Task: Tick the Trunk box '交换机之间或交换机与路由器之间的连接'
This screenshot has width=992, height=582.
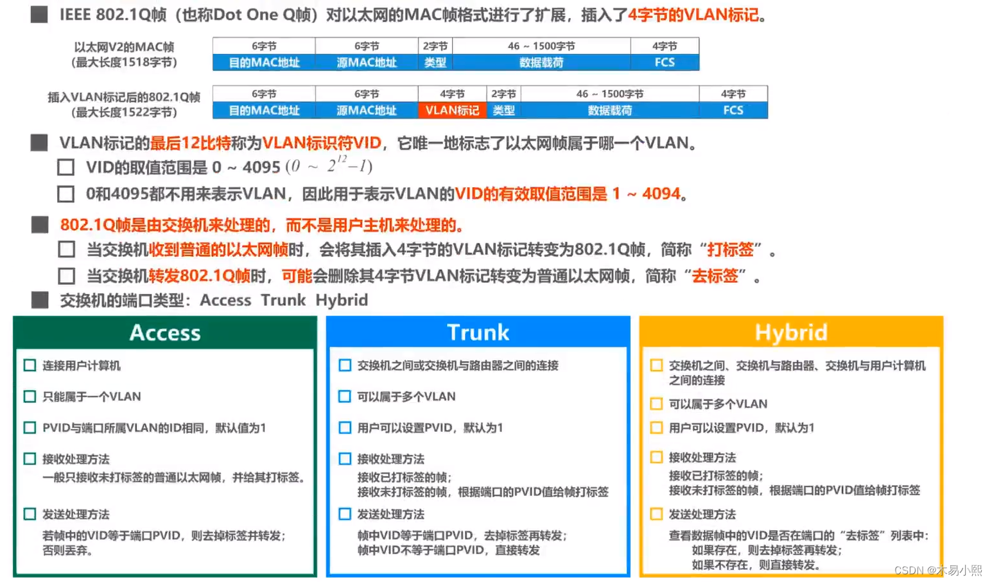Action: (345, 365)
